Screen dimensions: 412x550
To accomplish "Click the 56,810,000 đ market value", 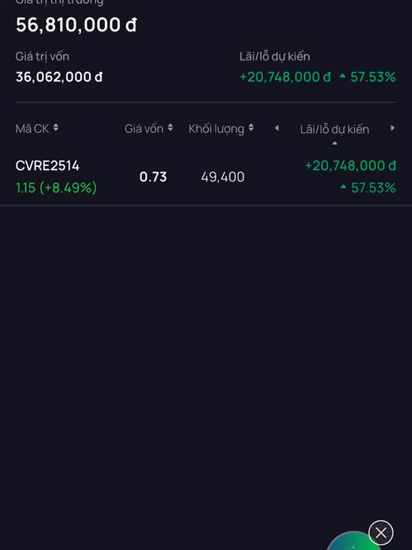I will tap(76, 25).
